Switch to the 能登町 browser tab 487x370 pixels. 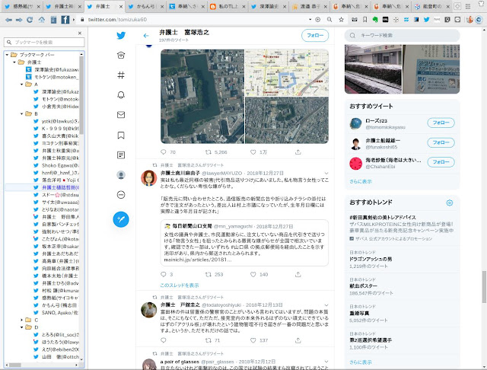(432, 6)
